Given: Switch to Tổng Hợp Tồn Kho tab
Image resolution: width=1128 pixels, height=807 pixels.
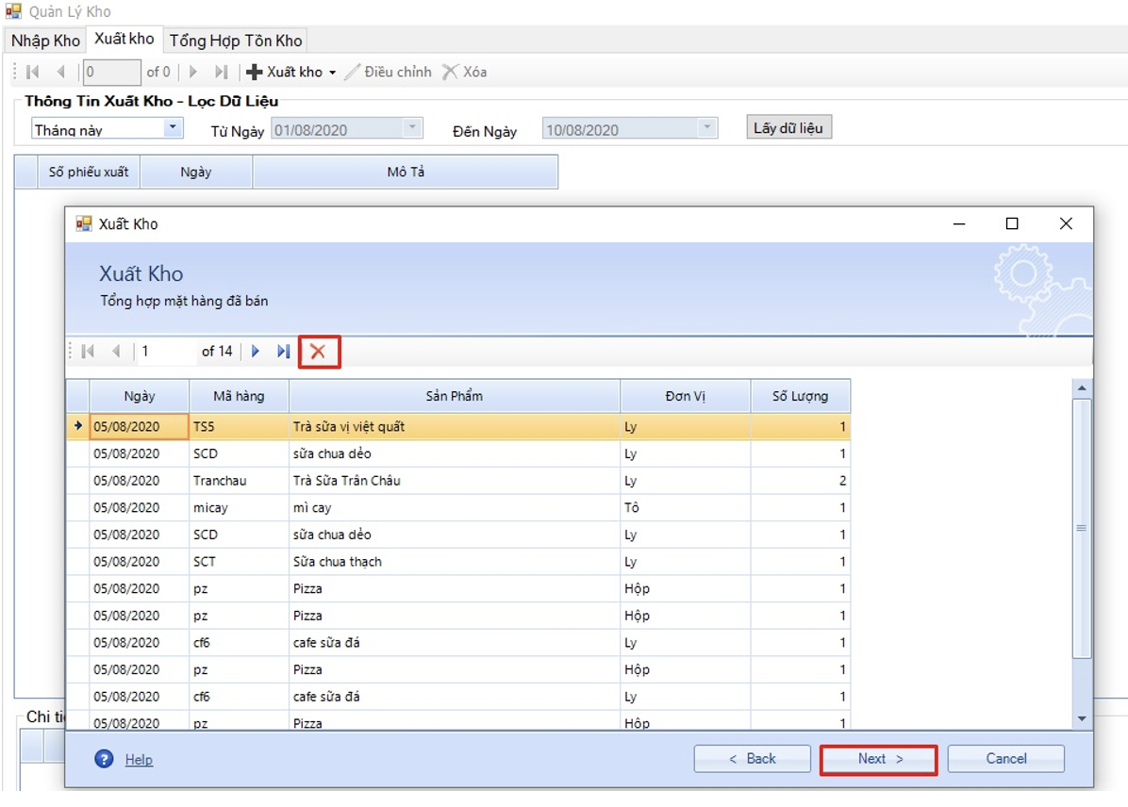Looking at the screenshot, I should point(236,41).
